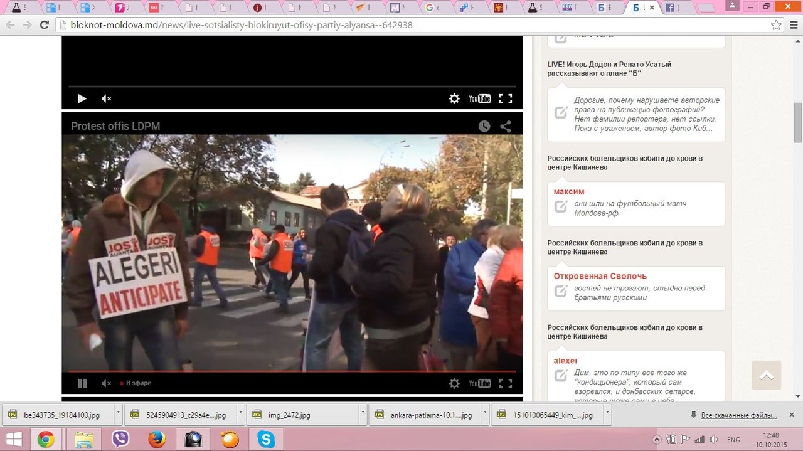Open downloaded file img_2472.jpg
Image resolution: width=803 pixels, height=451 pixels.
[x=302, y=415]
